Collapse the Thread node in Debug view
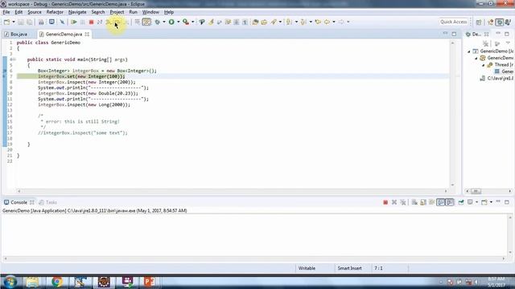515x289 pixels. 484,65
